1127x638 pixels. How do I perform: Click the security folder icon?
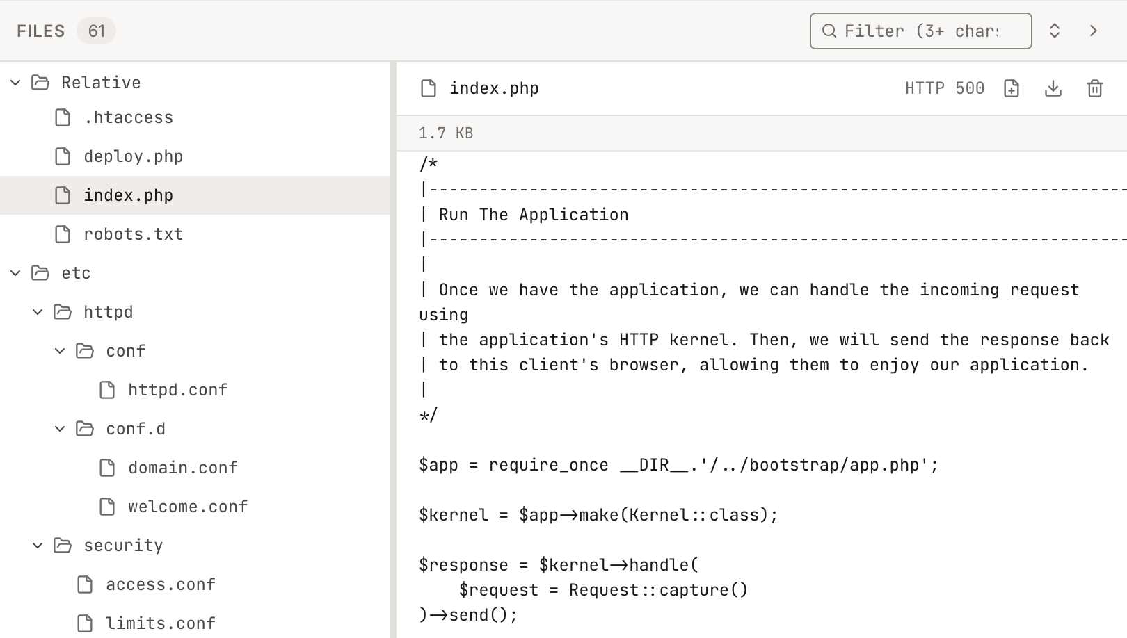tap(63, 546)
